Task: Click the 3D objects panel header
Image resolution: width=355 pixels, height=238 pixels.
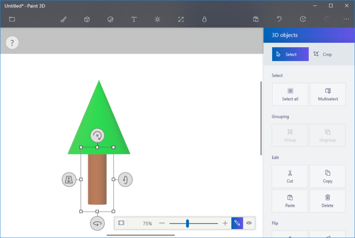Action: click(x=309, y=35)
